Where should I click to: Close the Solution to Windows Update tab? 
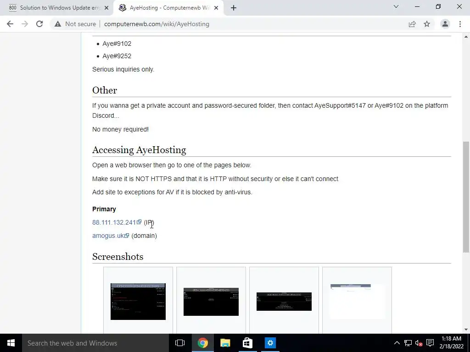tap(106, 8)
